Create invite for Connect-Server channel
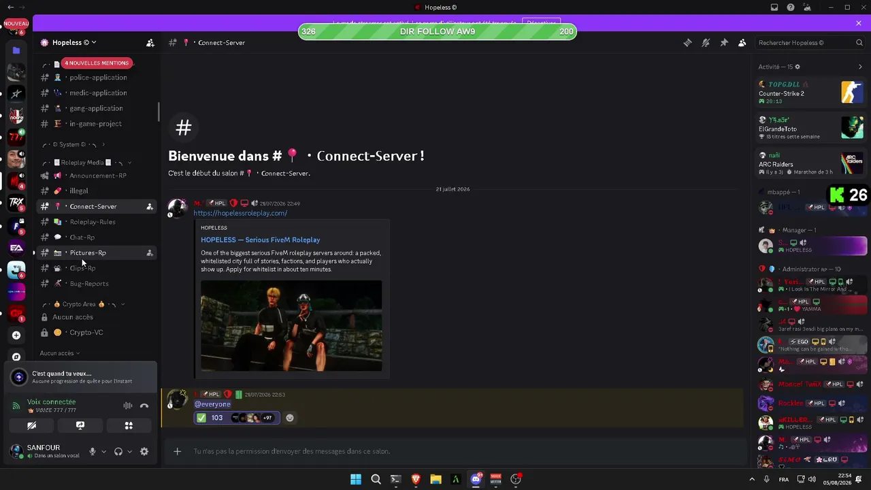This screenshot has height=490, width=871. point(150,206)
